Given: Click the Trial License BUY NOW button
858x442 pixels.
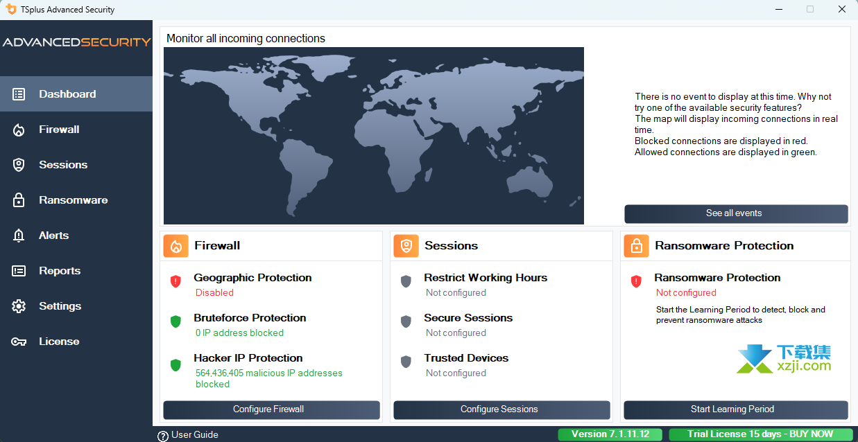Looking at the screenshot, I should pos(760,434).
